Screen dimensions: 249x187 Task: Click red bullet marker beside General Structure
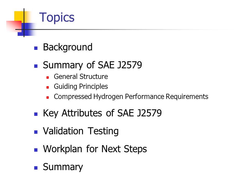tap(48, 77)
